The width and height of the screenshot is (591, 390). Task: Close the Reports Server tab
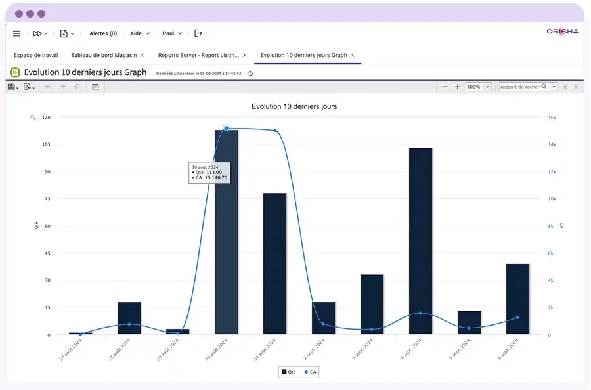245,55
